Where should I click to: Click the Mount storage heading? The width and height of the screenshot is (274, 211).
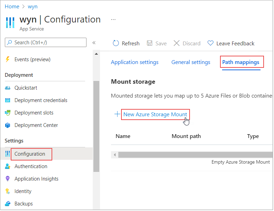pyautogui.click(x=133, y=82)
